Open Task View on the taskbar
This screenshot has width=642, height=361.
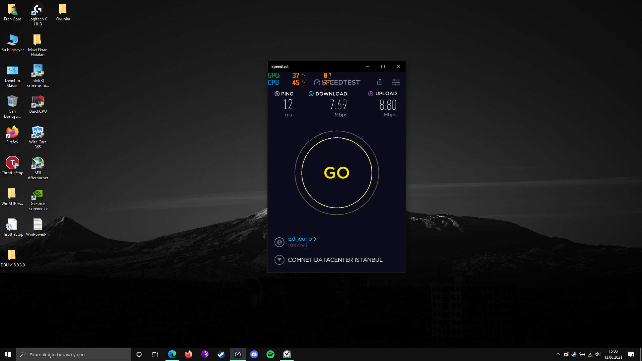click(155, 354)
